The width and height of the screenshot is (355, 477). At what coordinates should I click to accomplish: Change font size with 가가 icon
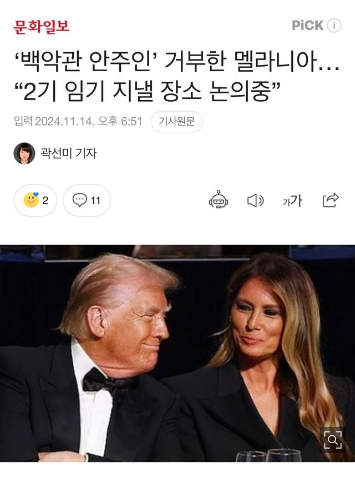292,201
